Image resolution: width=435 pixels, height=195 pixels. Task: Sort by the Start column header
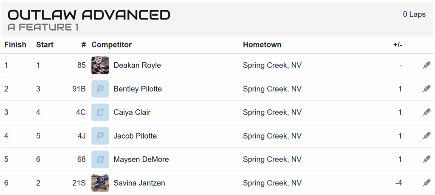(x=45, y=45)
